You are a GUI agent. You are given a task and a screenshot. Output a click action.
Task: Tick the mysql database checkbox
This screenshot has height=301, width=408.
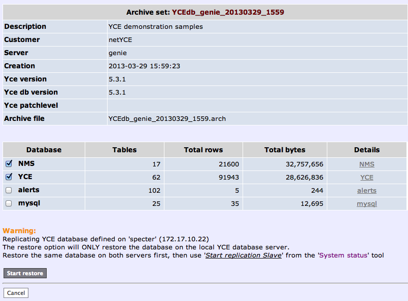(9, 203)
